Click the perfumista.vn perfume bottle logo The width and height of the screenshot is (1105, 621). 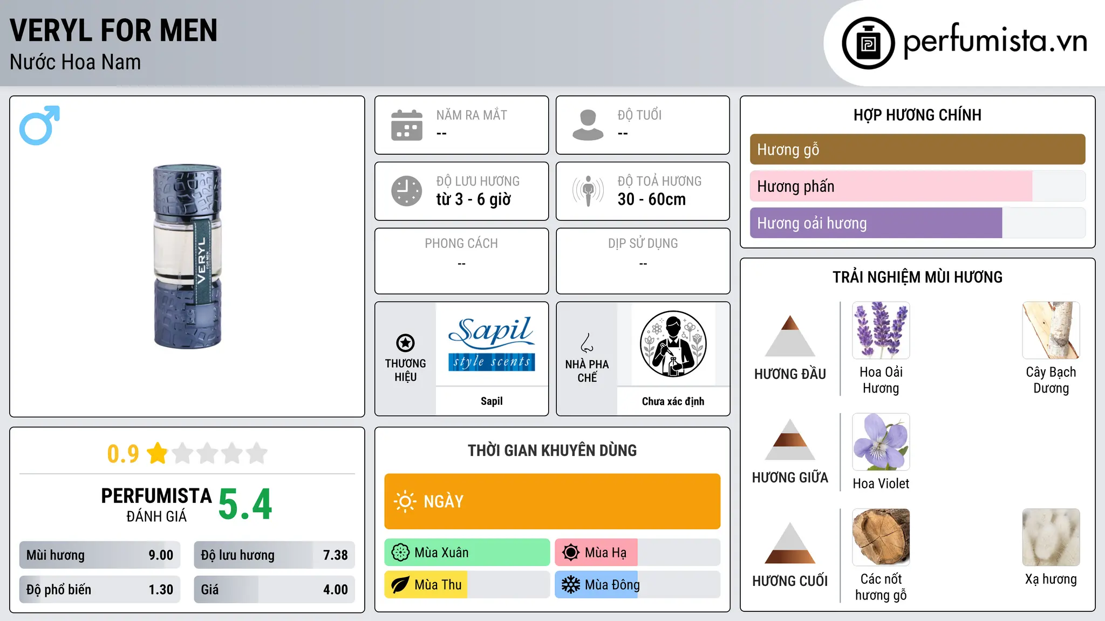click(868, 43)
